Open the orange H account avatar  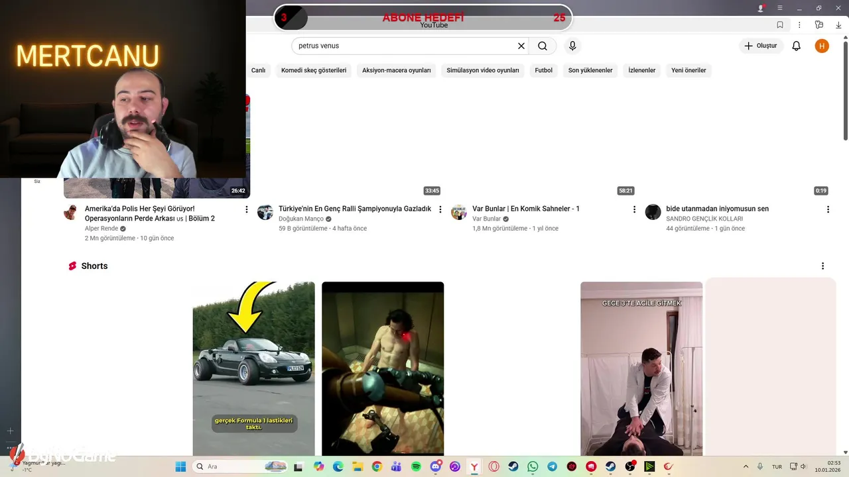[x=822, y=46]
